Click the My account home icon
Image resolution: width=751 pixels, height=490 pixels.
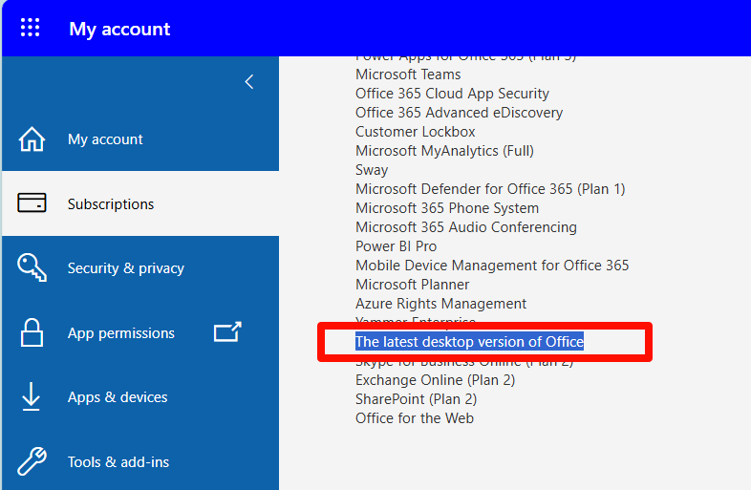tap(32, 139)
